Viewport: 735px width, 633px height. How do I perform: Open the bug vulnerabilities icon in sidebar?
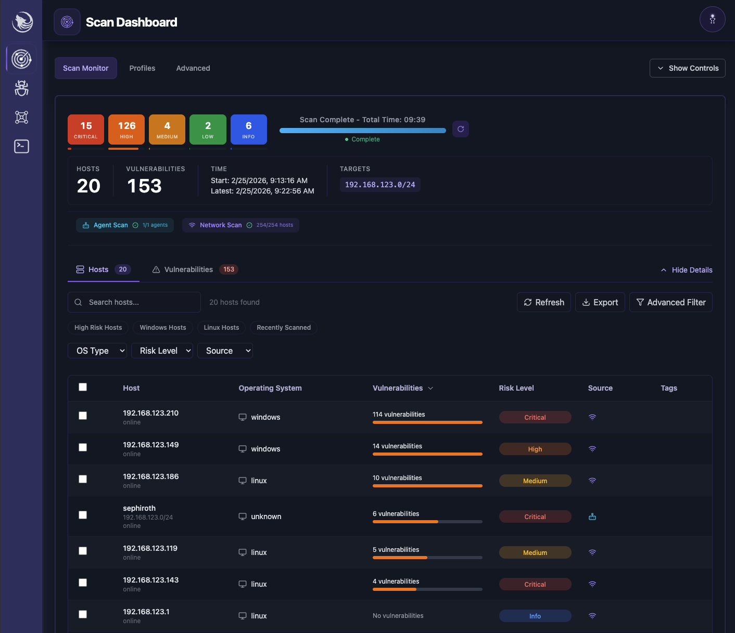click(21, 88)
